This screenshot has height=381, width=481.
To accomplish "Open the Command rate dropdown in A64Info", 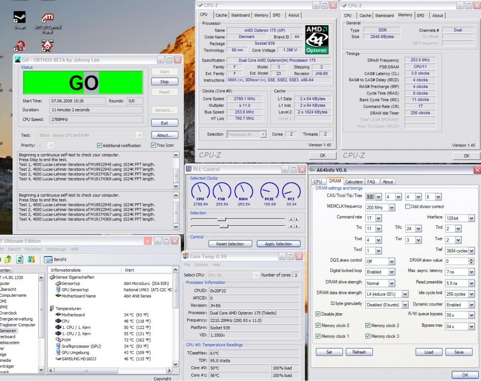I will [x=379, y=219].
